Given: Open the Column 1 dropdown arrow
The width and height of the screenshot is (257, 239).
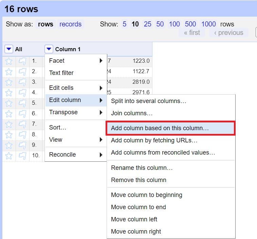Looking at the screenshot, I should (49, 49).
